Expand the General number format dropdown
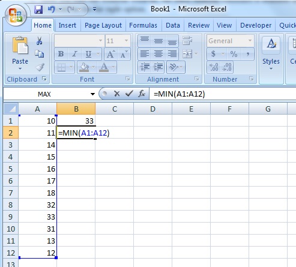 click(250, 41)
